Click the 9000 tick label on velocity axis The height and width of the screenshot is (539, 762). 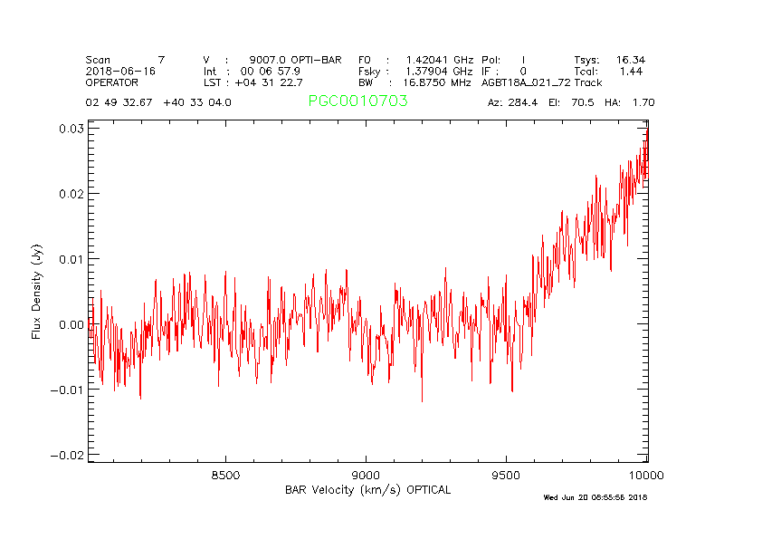[x=365, y=476]
